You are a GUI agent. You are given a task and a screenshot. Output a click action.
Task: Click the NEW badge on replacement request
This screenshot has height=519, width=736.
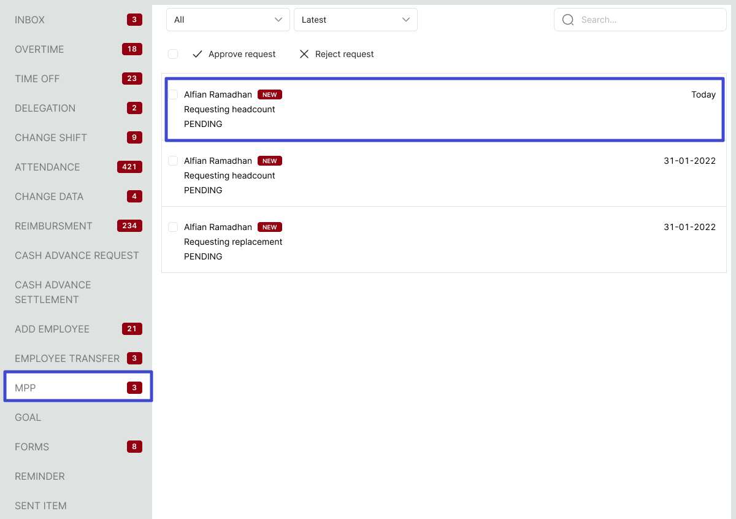pos(270,227)
